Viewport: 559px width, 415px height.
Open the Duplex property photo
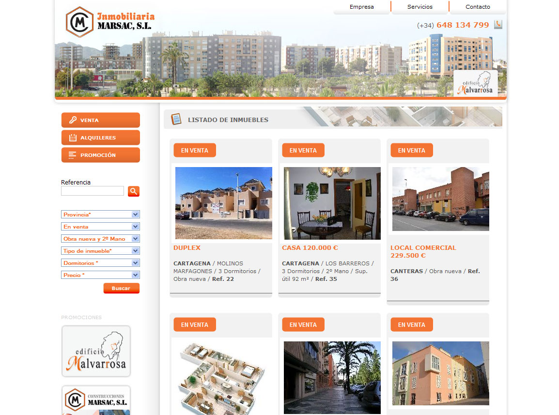tap(223, 203)
